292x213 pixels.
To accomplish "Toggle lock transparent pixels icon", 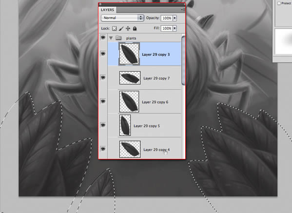I will click(x=115, y=28).
